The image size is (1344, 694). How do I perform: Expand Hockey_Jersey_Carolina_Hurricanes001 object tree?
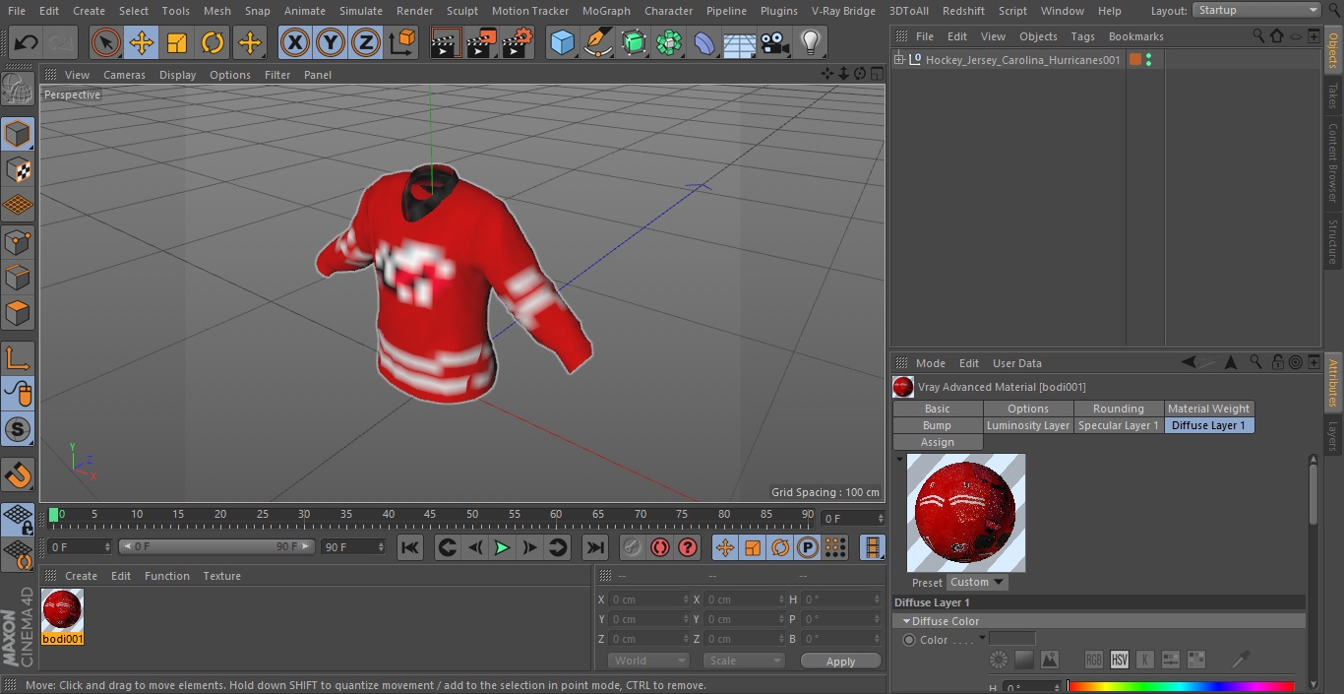(x=899, y=60)
